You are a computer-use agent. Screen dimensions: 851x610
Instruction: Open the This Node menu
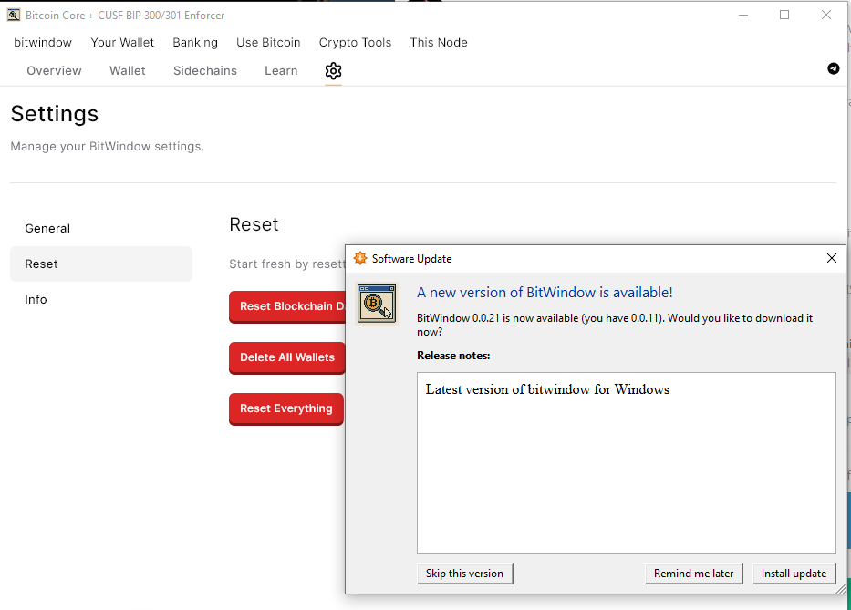tap(439, 42)
